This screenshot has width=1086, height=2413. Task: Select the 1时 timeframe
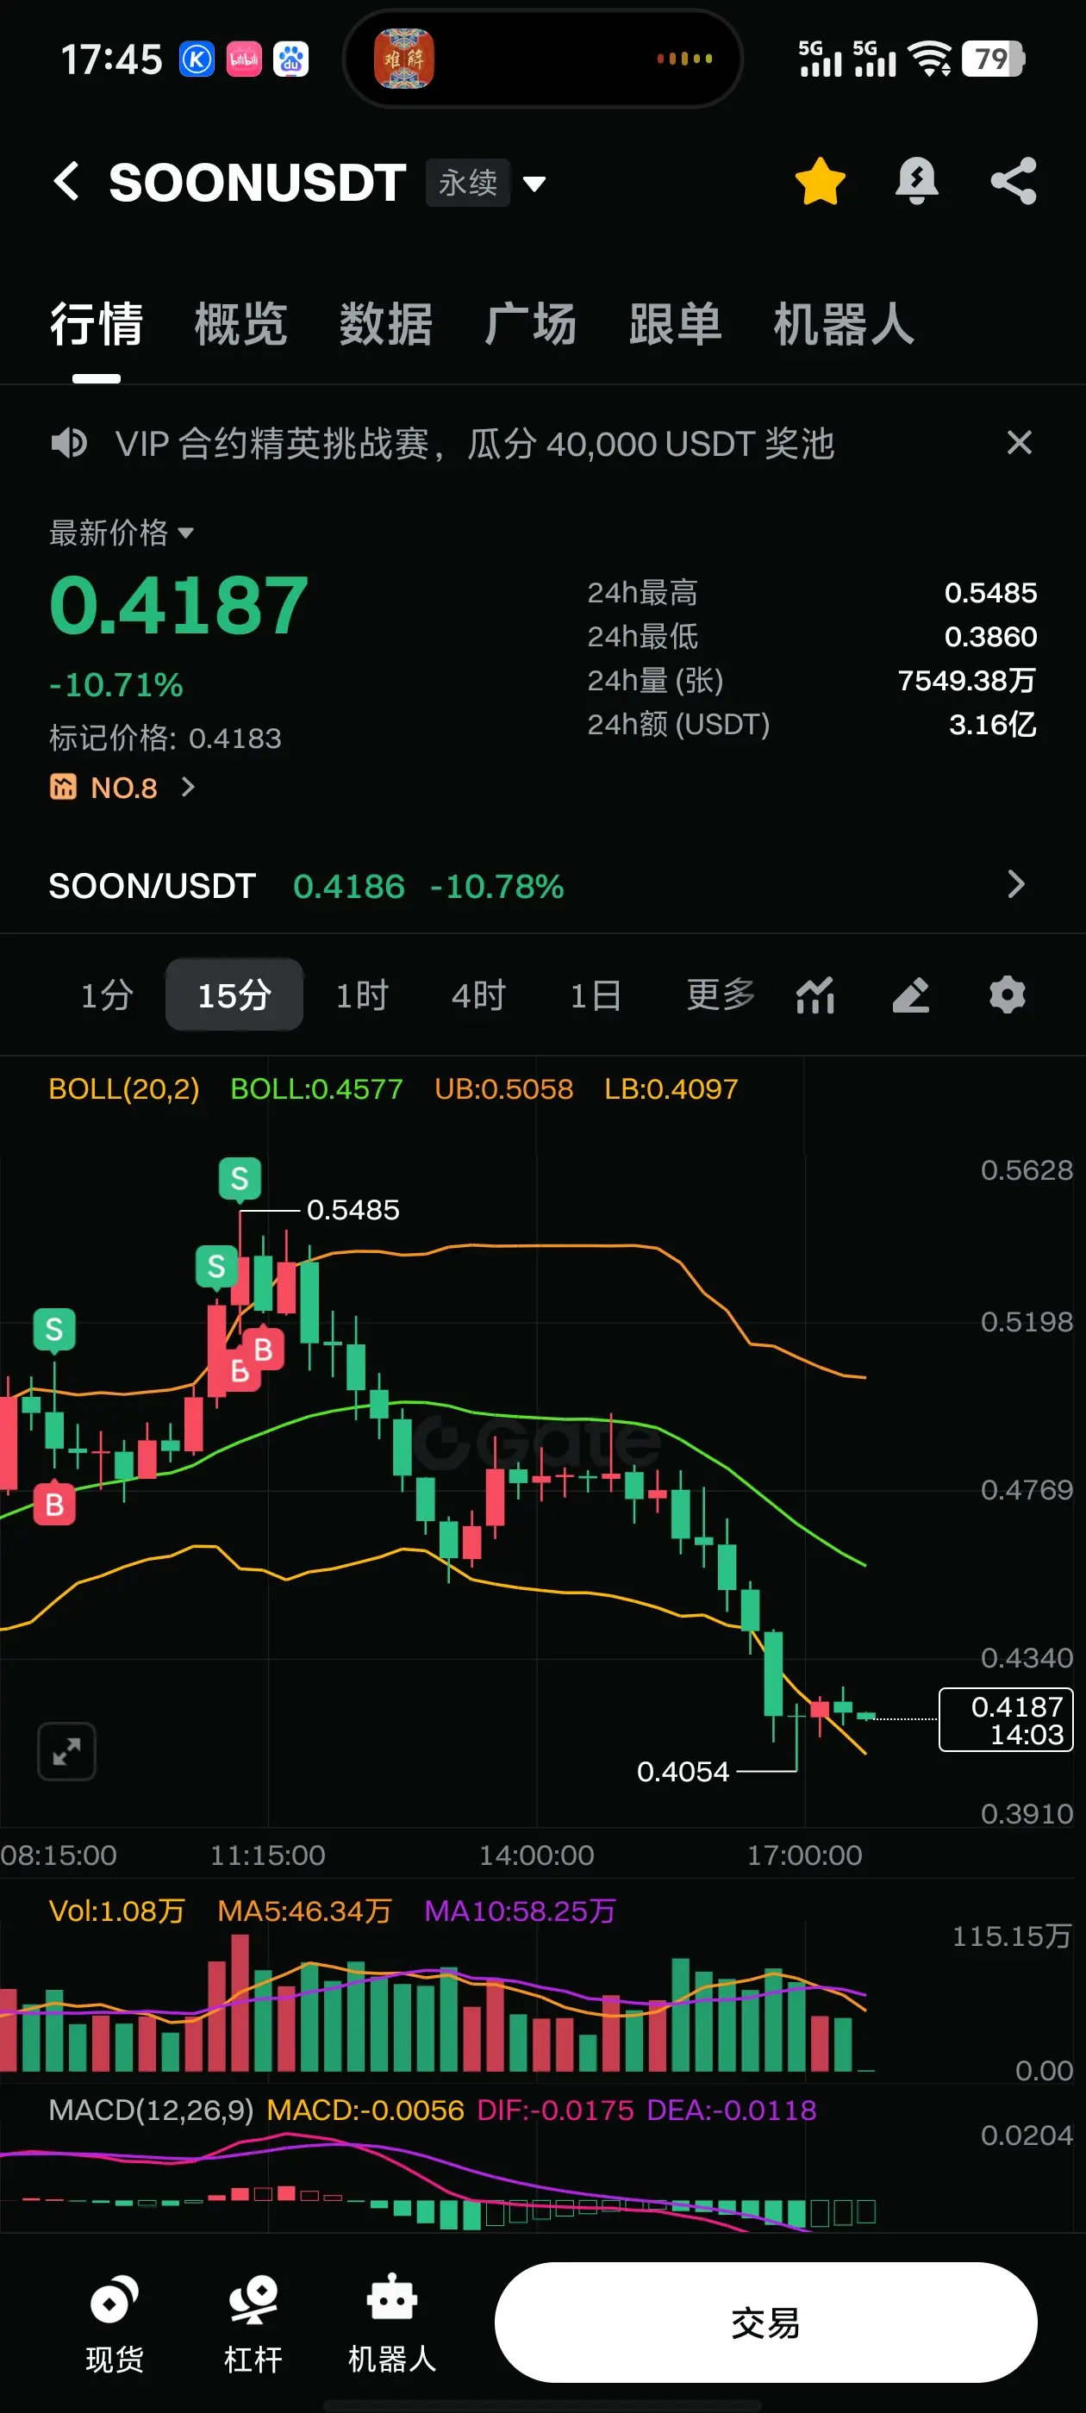point(362,995)
